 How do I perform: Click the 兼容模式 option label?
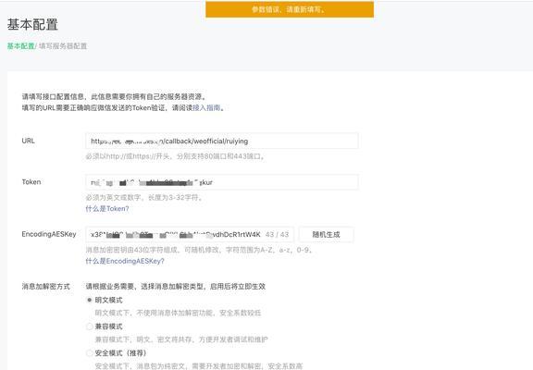[x=109, y=327]
